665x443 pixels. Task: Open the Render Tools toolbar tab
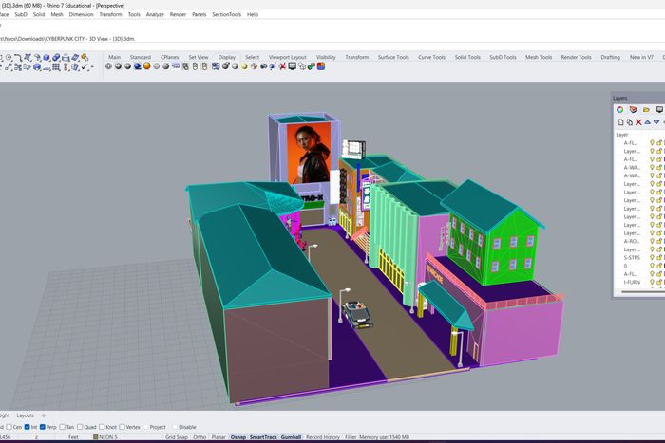[x=576, y=57]
